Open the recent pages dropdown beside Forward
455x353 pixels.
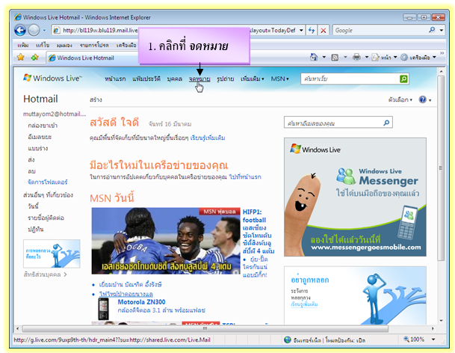44,30
